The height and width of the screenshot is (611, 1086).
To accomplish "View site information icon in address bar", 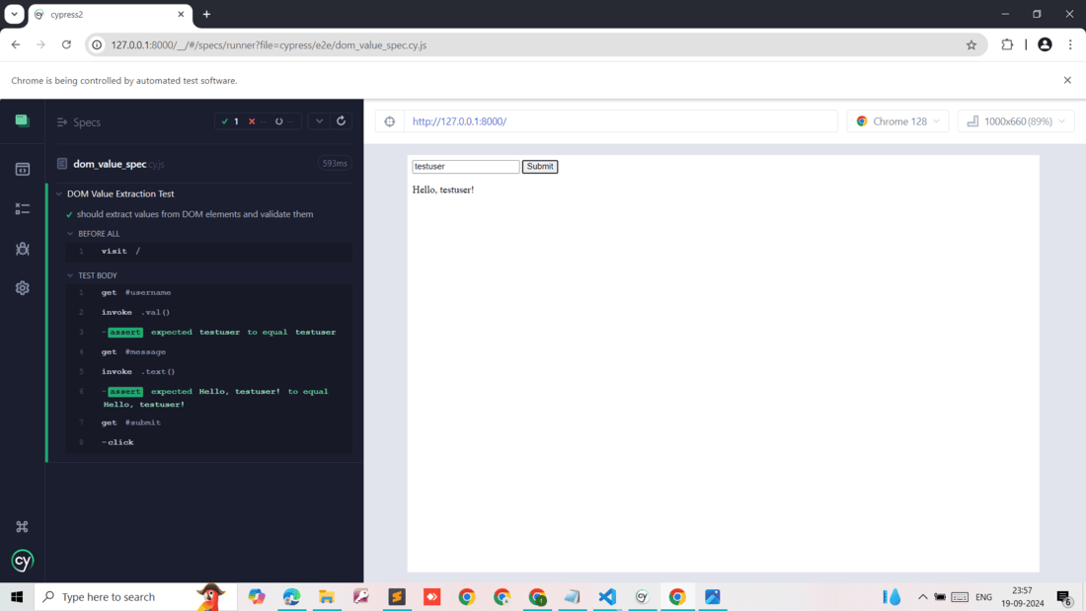I will pyautogui.click(x=97, y=45).
